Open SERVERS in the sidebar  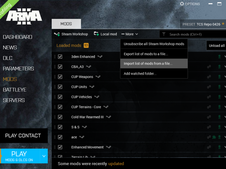(14, 100)
